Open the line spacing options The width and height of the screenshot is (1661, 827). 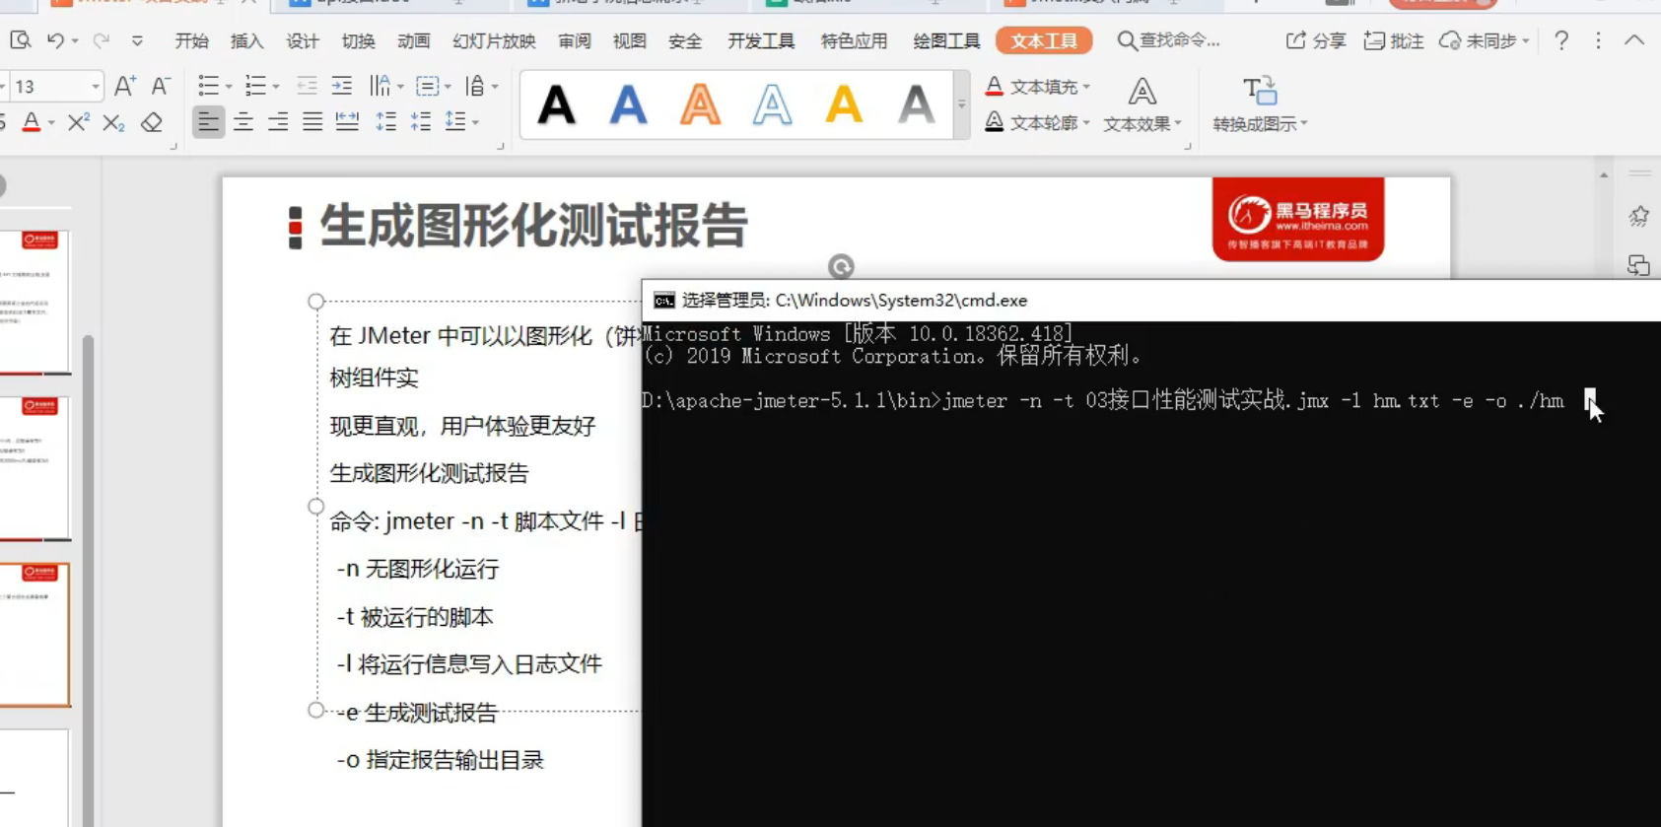(455, 122)
